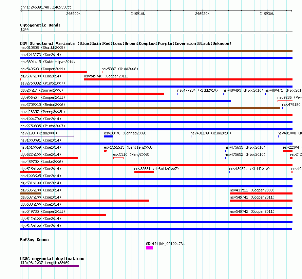
Task: Click the dgv636n100 (Coe2014) brown bar
Action: point(31,193)
